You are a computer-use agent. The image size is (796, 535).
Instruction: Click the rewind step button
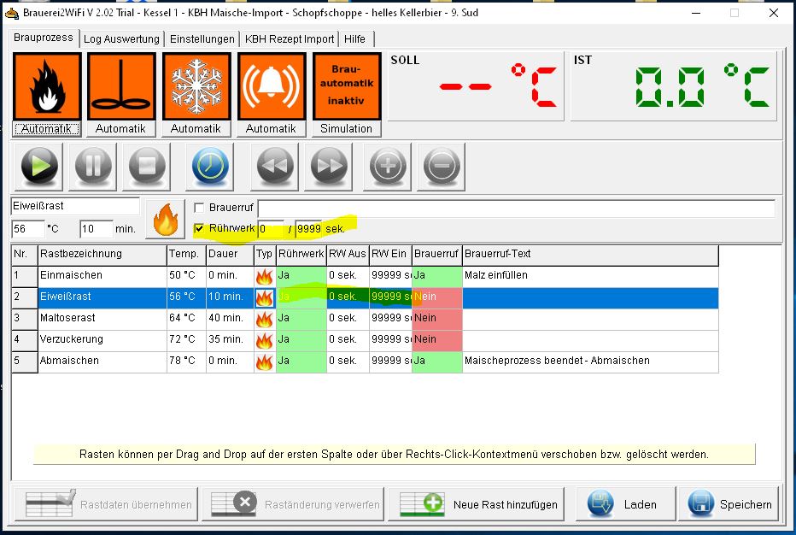274,166
